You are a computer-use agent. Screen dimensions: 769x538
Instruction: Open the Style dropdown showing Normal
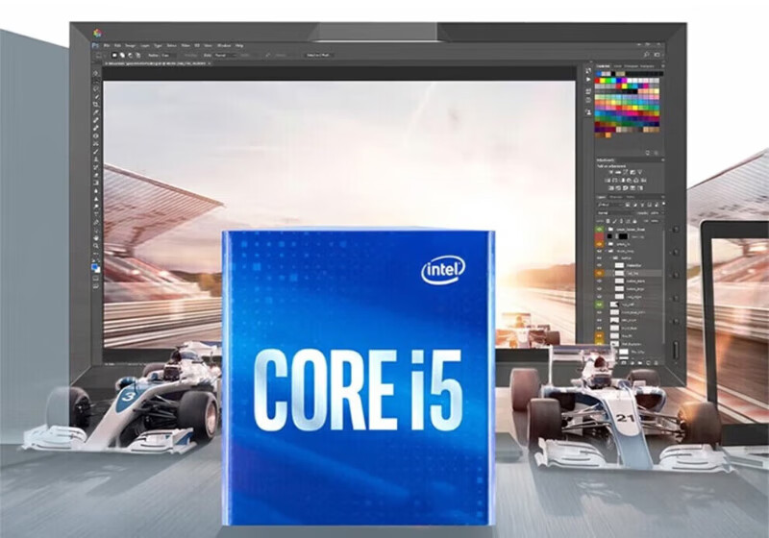tap(226, 55)
